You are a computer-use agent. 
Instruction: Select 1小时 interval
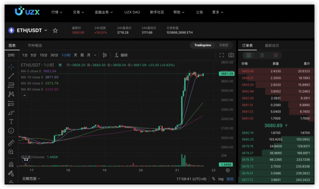tap(66, 55)
